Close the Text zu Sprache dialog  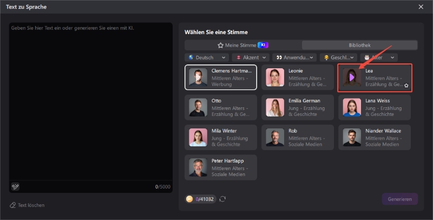coord(421,7)
